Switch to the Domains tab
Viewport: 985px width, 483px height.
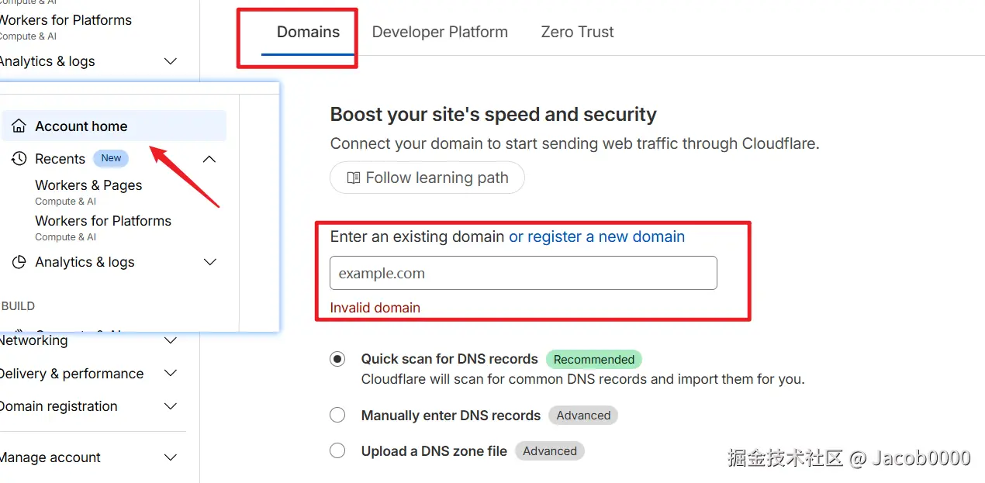tap(308, 33)
